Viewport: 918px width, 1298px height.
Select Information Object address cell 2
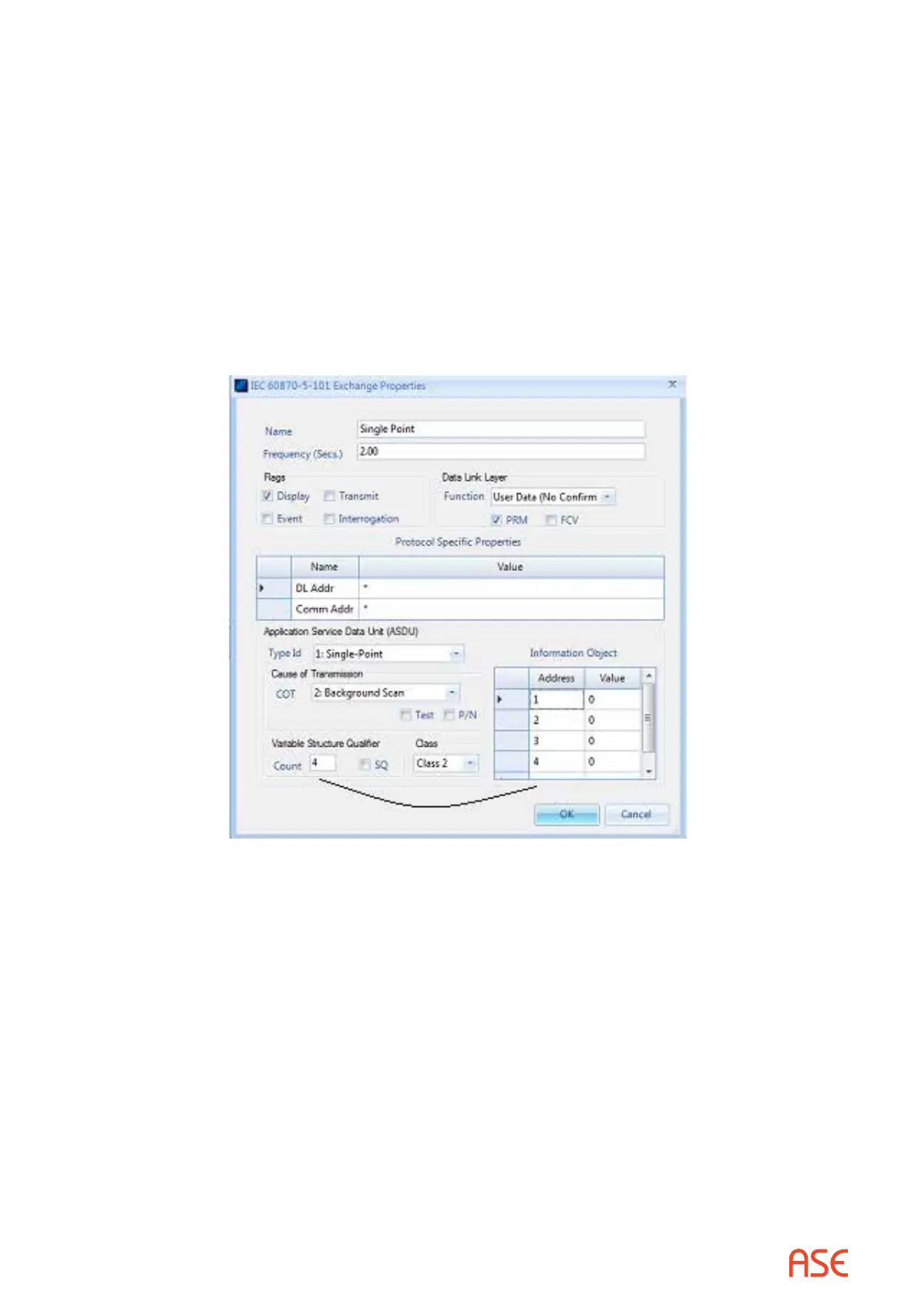557,720
